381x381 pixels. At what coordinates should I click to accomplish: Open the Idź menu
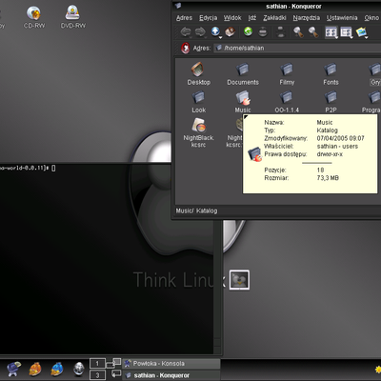252,18
